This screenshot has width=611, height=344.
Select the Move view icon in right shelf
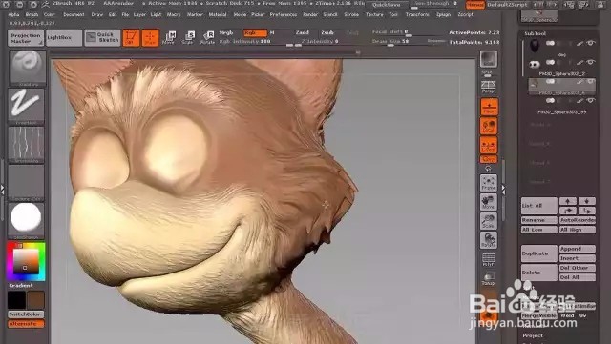coord(489,202)
